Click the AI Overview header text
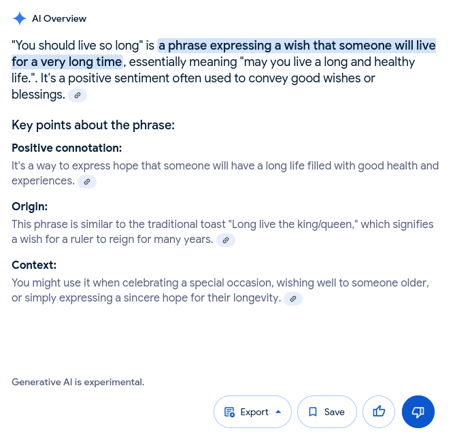455x439 pixels. 59,18
